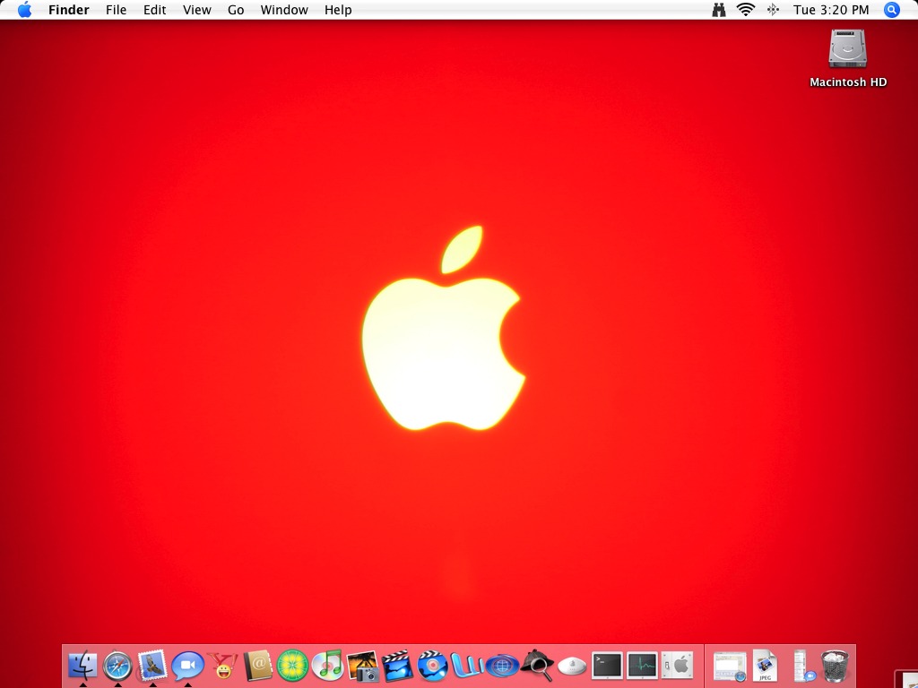This screenshot has width=918, height=688.
Task: Click the binoculars menu bar icon
Action: pos(719,10)
